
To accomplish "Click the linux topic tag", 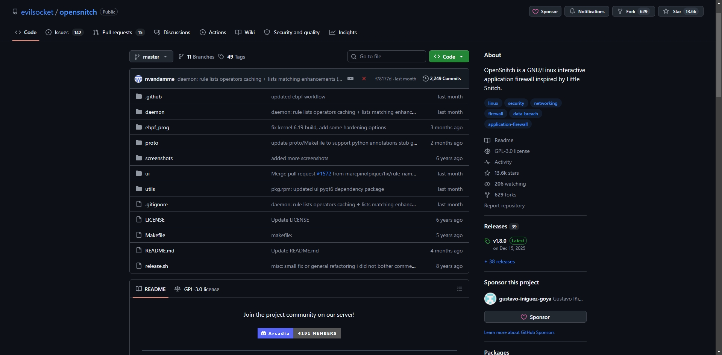I will click(493, 103).
